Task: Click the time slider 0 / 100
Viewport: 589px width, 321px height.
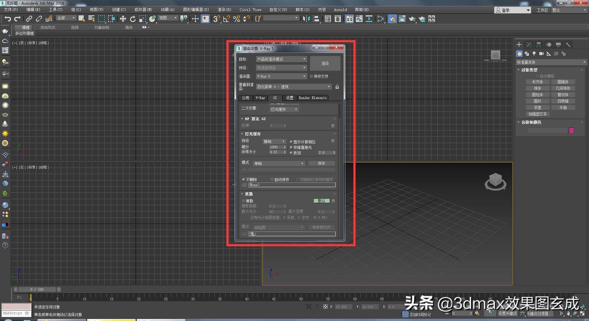Action: point(37,289)
